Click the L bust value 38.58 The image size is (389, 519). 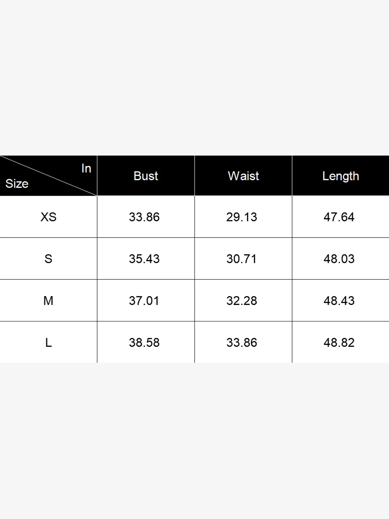(144, 343)
